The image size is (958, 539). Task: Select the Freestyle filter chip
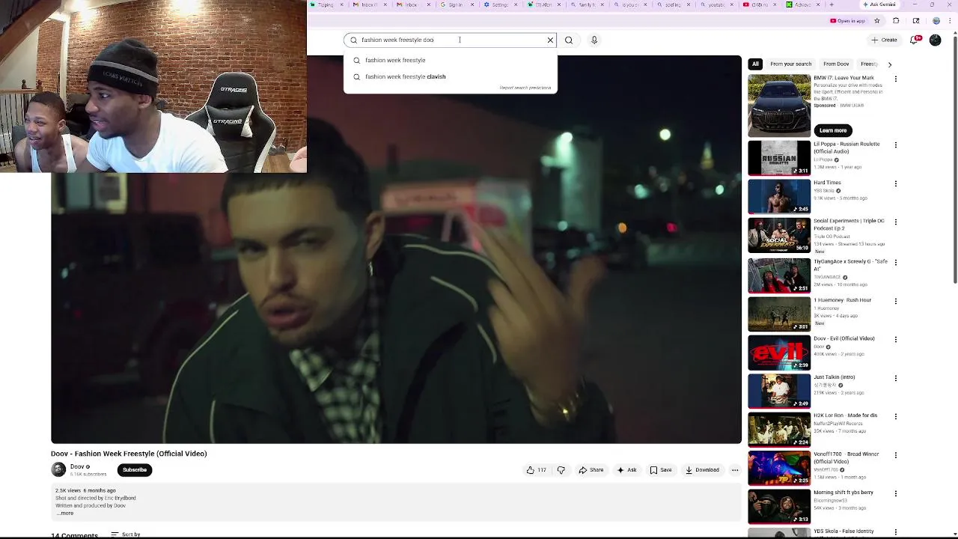tap(870, 64)
